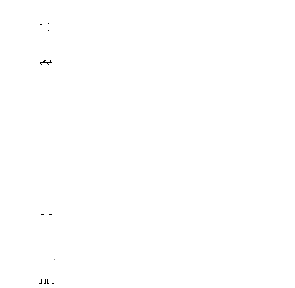This screenshot has width=295, height=288.
Task: Click the flat top of the single pulse
Action: [x=46, y=210]
